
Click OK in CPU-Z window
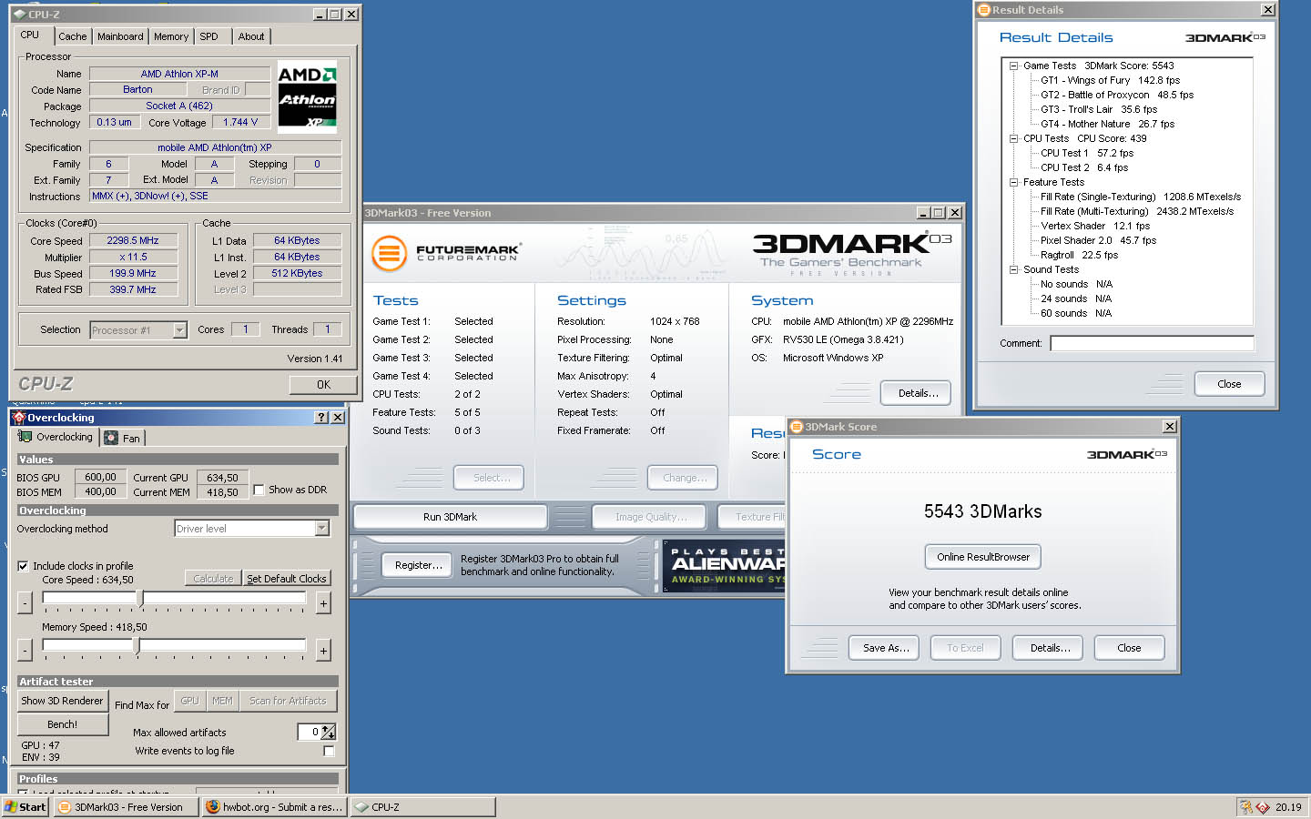coord(323,385)
